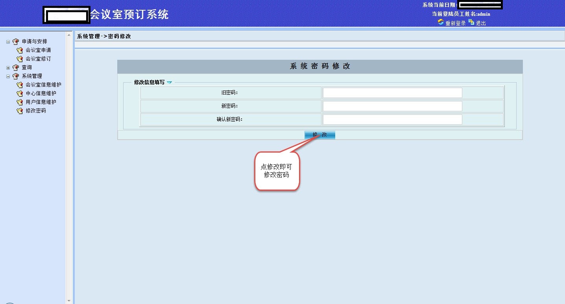Viewport: 565px width, 304px height.
Task: Expand the 查询 tree node
Action: [8, 68]
